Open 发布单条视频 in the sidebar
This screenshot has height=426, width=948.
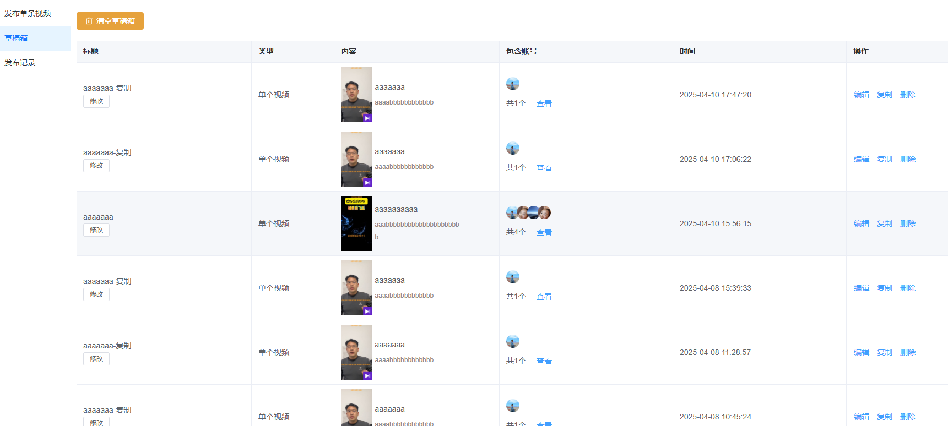click(28, 13)
